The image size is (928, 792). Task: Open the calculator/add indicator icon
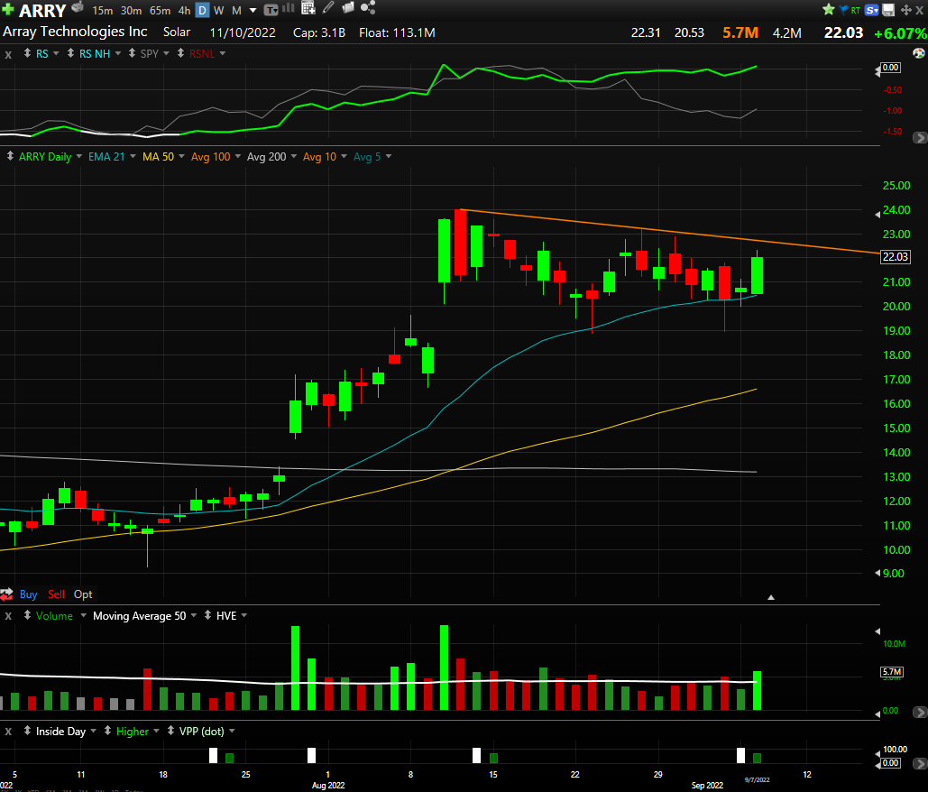(x=308, y=8)
